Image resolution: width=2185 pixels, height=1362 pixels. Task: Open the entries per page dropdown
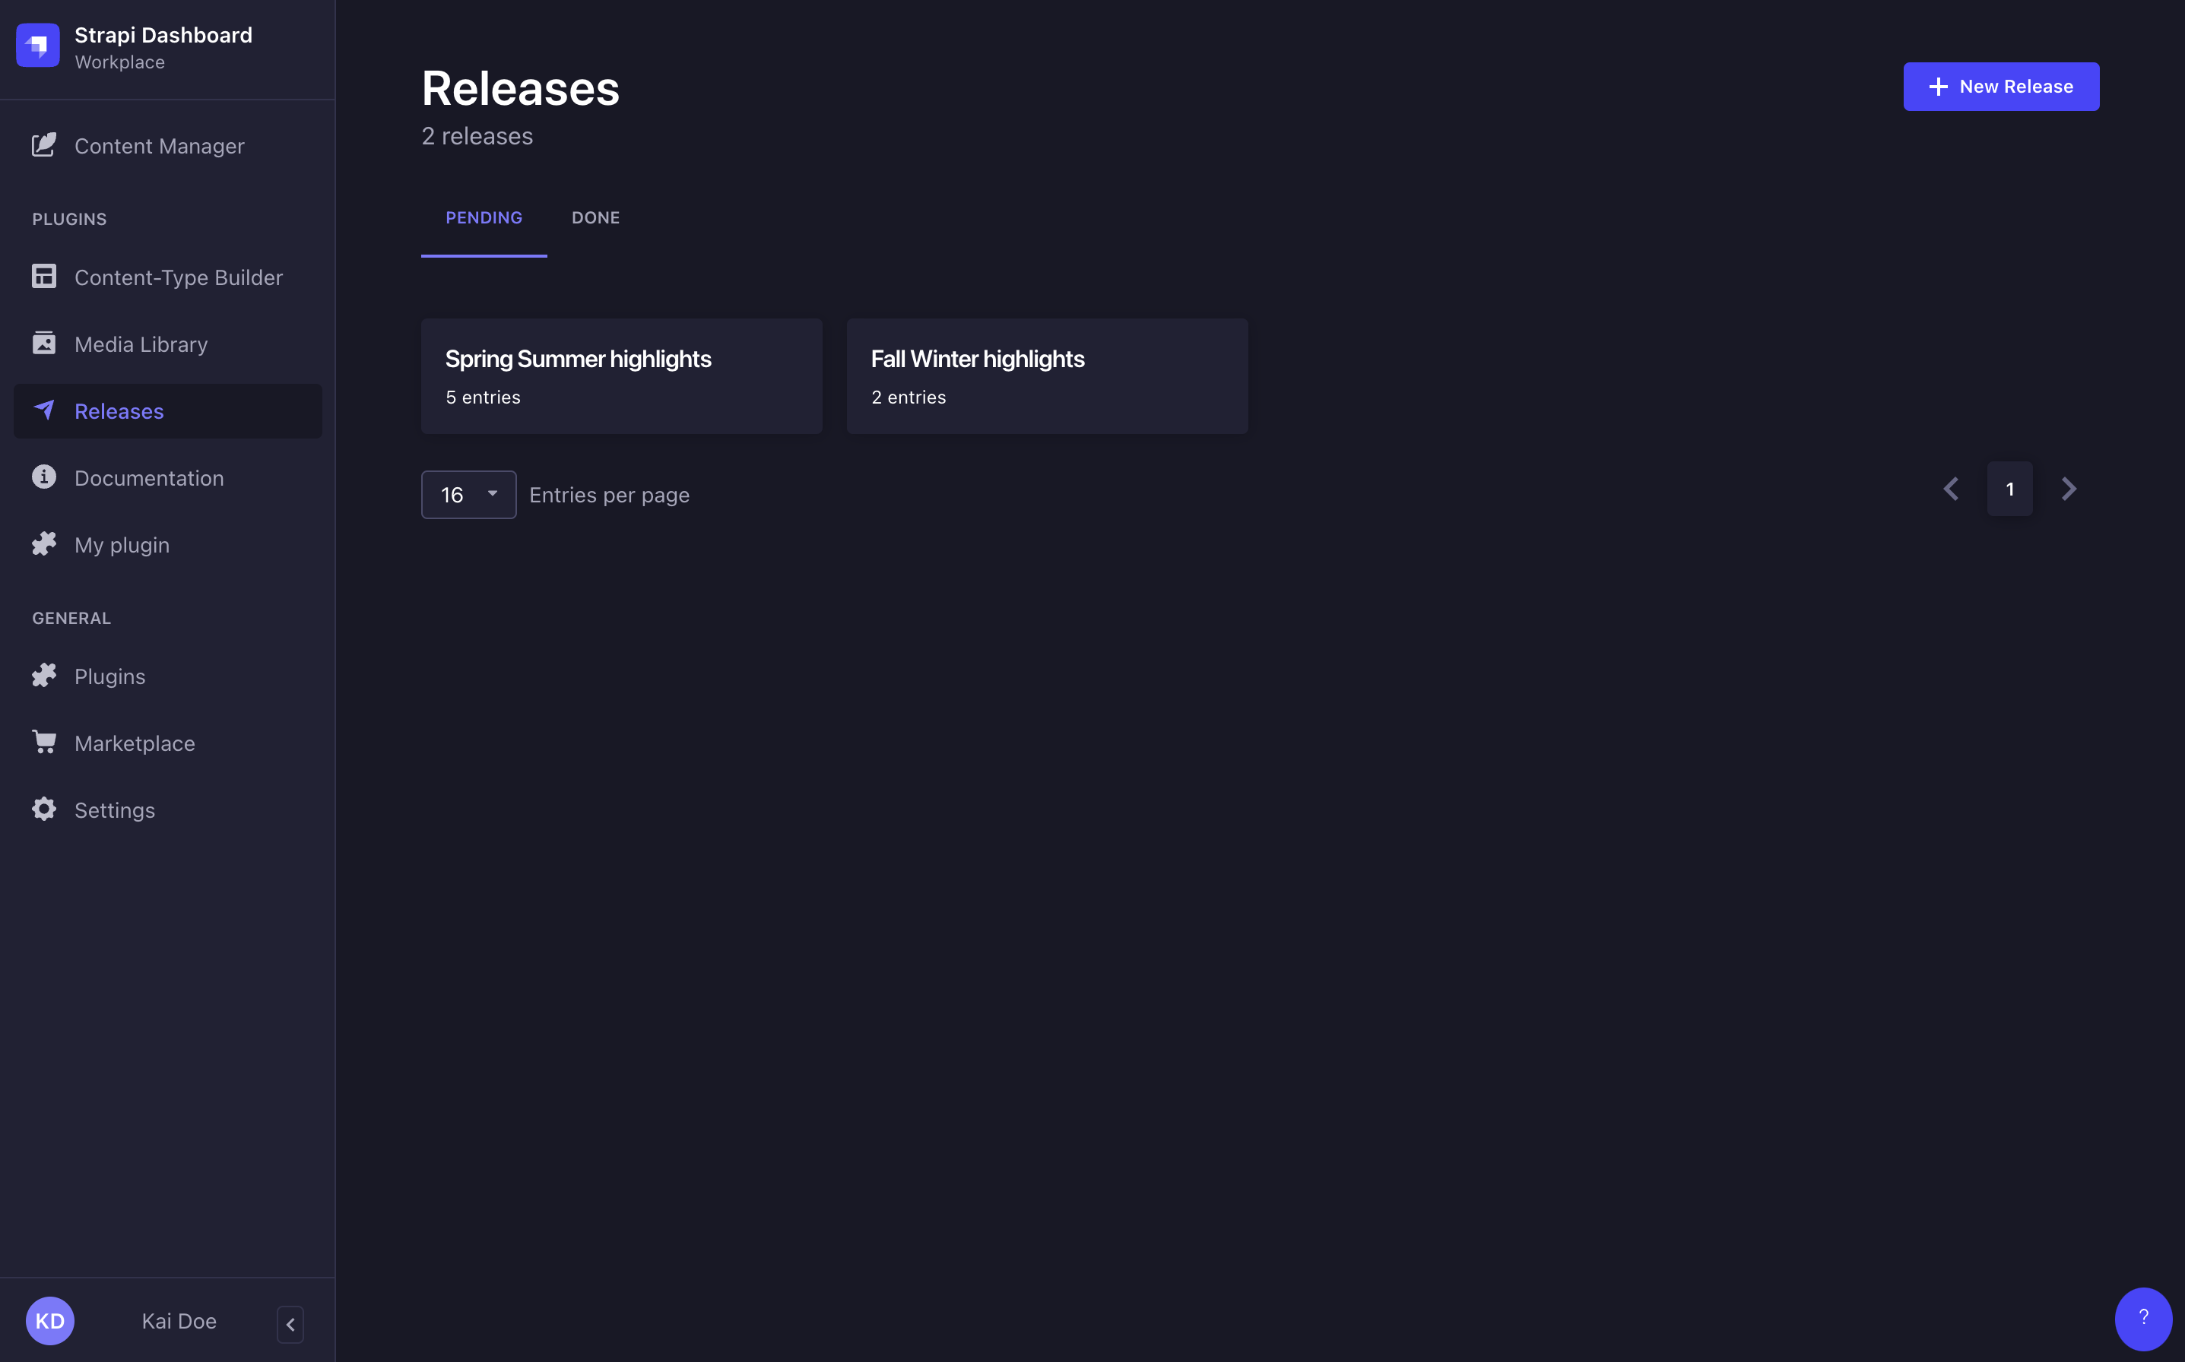coord(468,493)
